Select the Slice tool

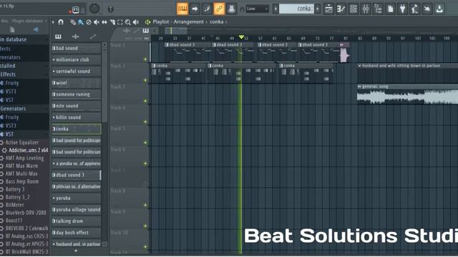pos(112,22)
